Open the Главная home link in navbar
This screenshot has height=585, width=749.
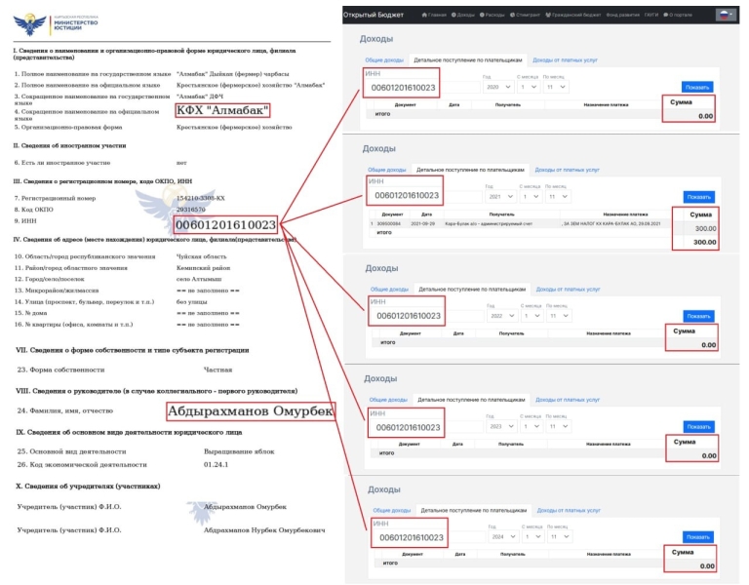pyautogui.click(x=434, y=15)
